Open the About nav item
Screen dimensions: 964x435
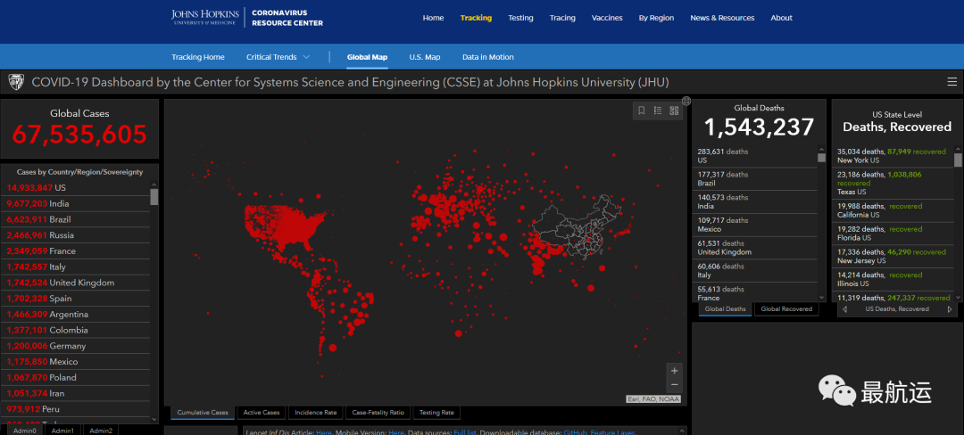click(781, 18)
